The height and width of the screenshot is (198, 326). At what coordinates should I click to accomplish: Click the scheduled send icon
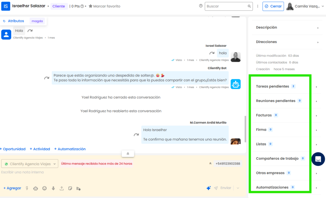[79, 188]
